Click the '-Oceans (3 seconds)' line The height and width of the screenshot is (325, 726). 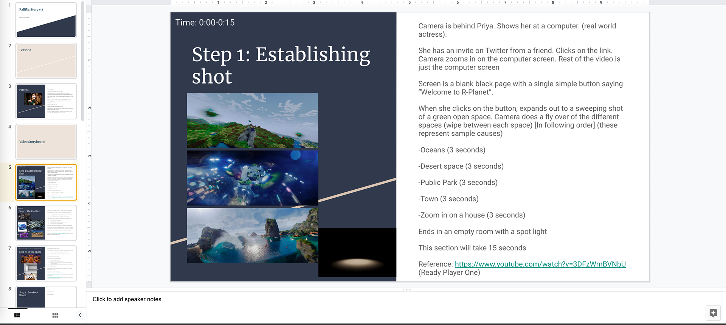tap(451, 150)
